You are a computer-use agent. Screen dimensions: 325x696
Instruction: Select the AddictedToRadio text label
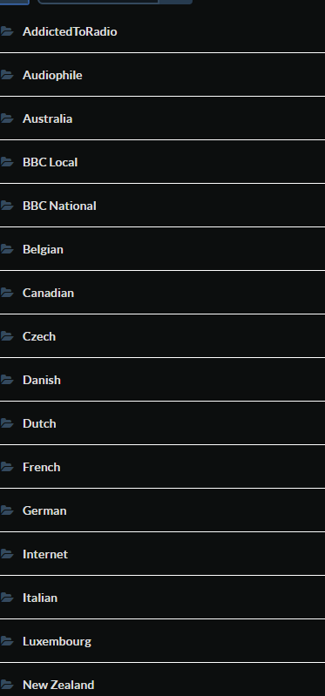(x=70, y=31)
